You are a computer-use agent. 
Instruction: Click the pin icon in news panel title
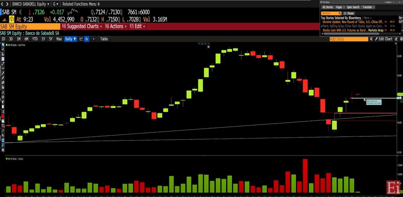point(393,2)
